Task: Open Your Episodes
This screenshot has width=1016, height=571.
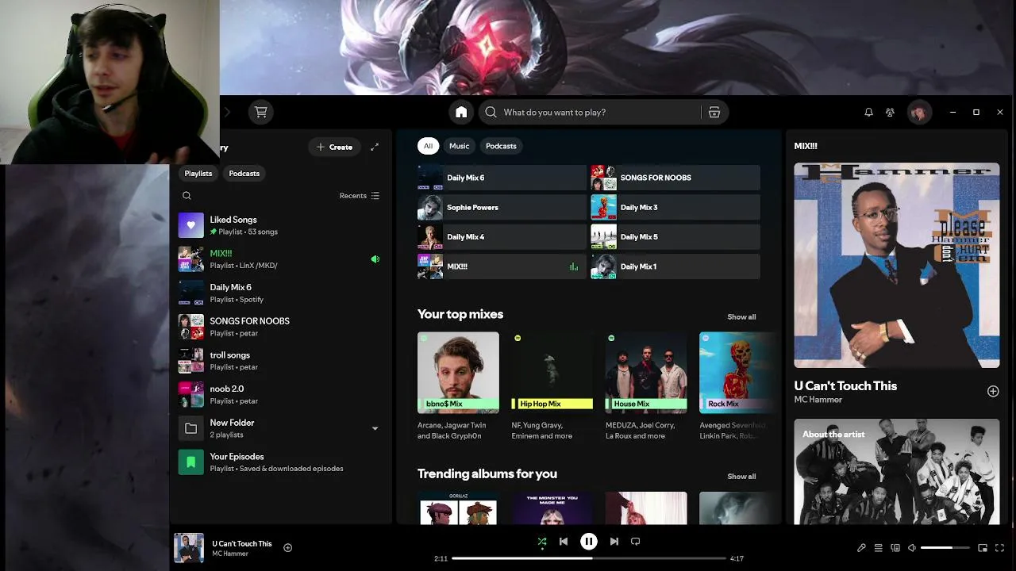Action: click(281, 462)
